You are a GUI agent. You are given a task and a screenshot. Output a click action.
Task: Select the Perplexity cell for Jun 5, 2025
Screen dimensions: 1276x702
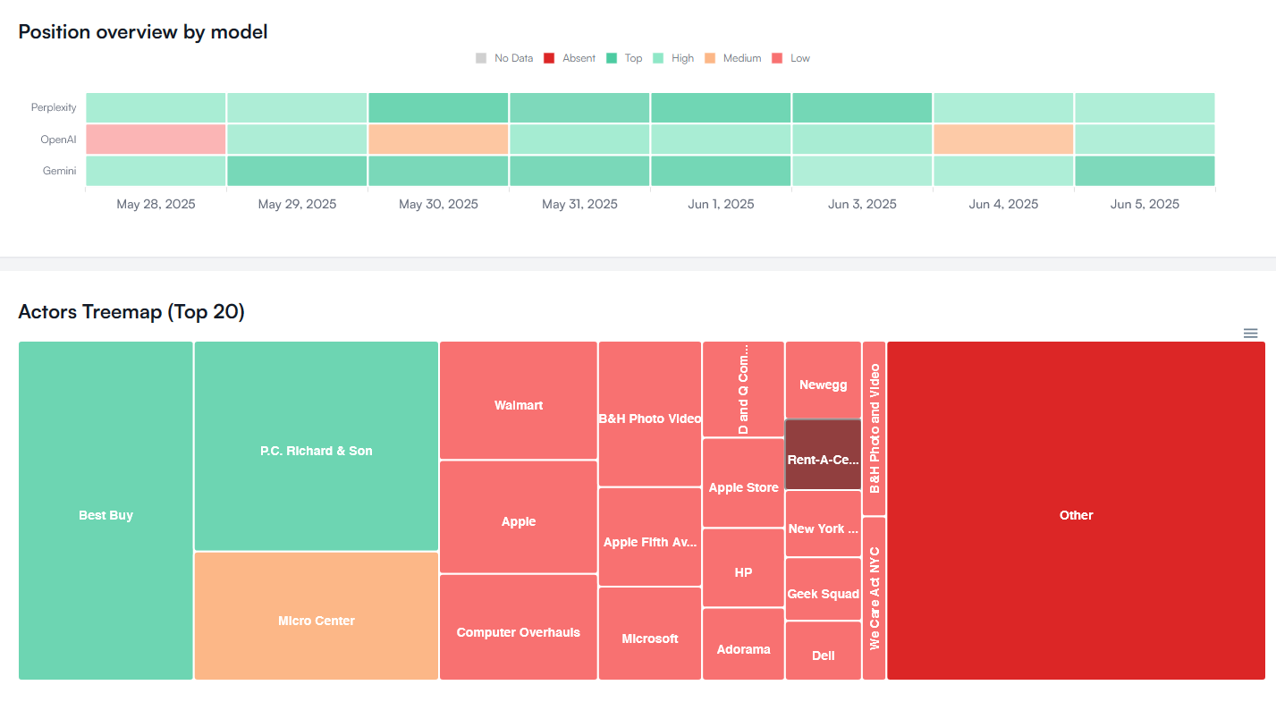pyautogui.click(x=1145, y=107)
